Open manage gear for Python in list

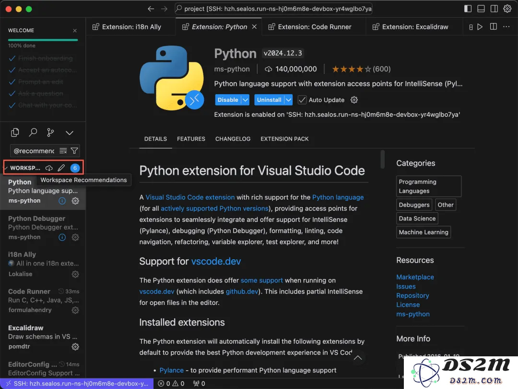point(75,201)
